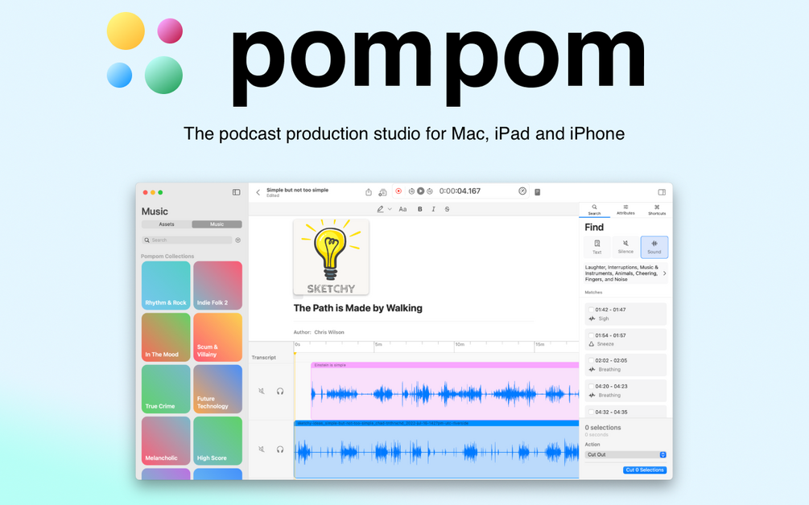The height and width of the screenshot is (505, 809).
Task: Open the speed gauge icon
Action: coord(522,191)
